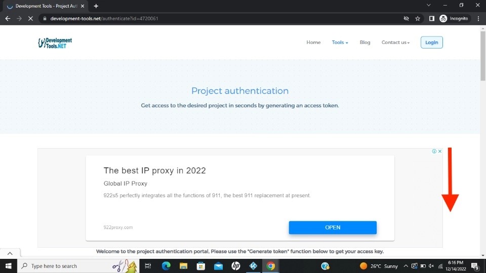Image resolution: width=486 pixels, height=273 pixels.
Task: Click the browser back arrow
Action: (8, 19)
